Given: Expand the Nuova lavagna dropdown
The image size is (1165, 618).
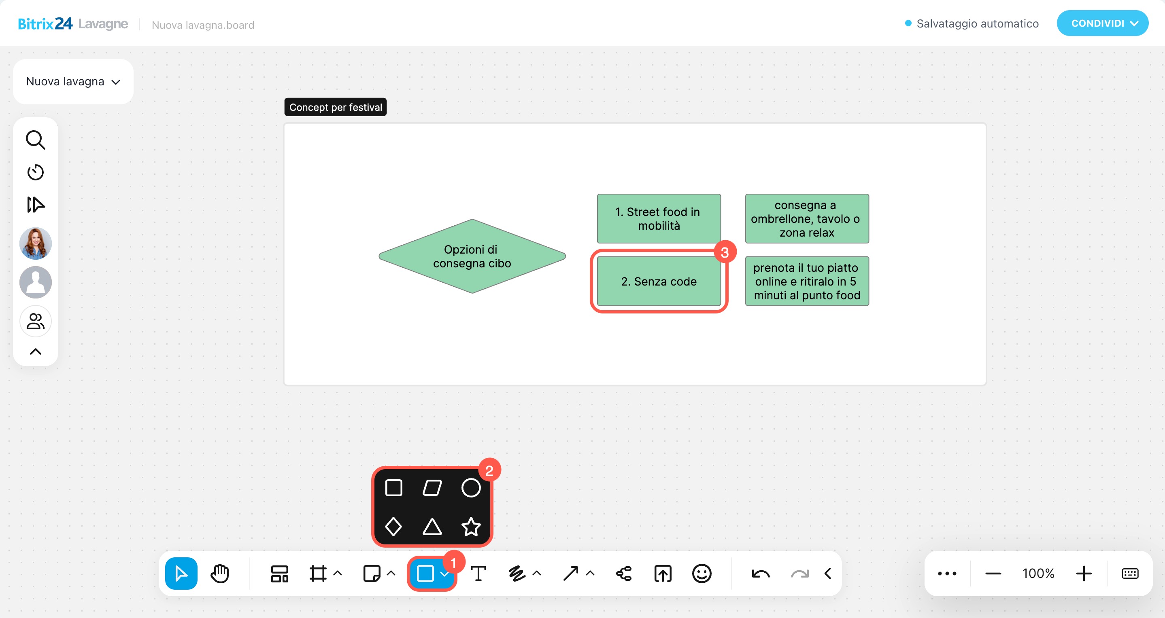Looking at the screenshot, I should 73,81.
